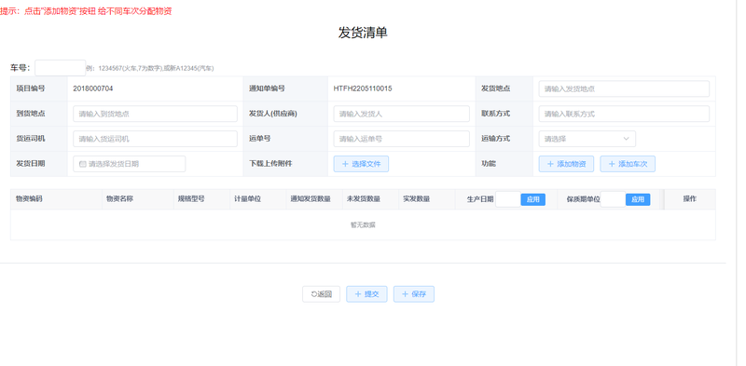Apply the 保质期单位 value with 应用
This screenshot has height=366, width=746.
coord(638,199)
